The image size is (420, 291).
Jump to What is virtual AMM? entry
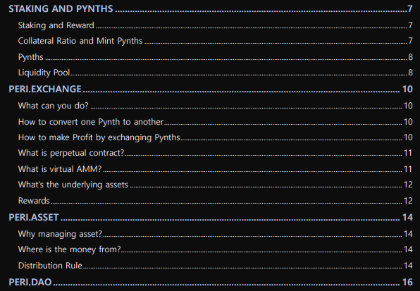click(60, 169)
